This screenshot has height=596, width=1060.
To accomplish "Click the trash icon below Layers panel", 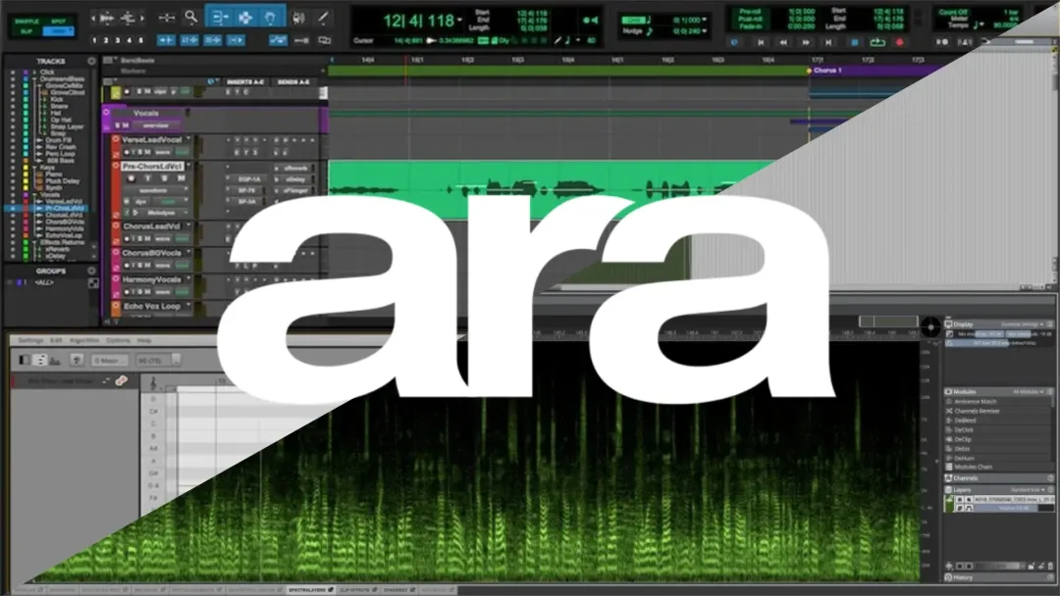I will point(1050,567).
